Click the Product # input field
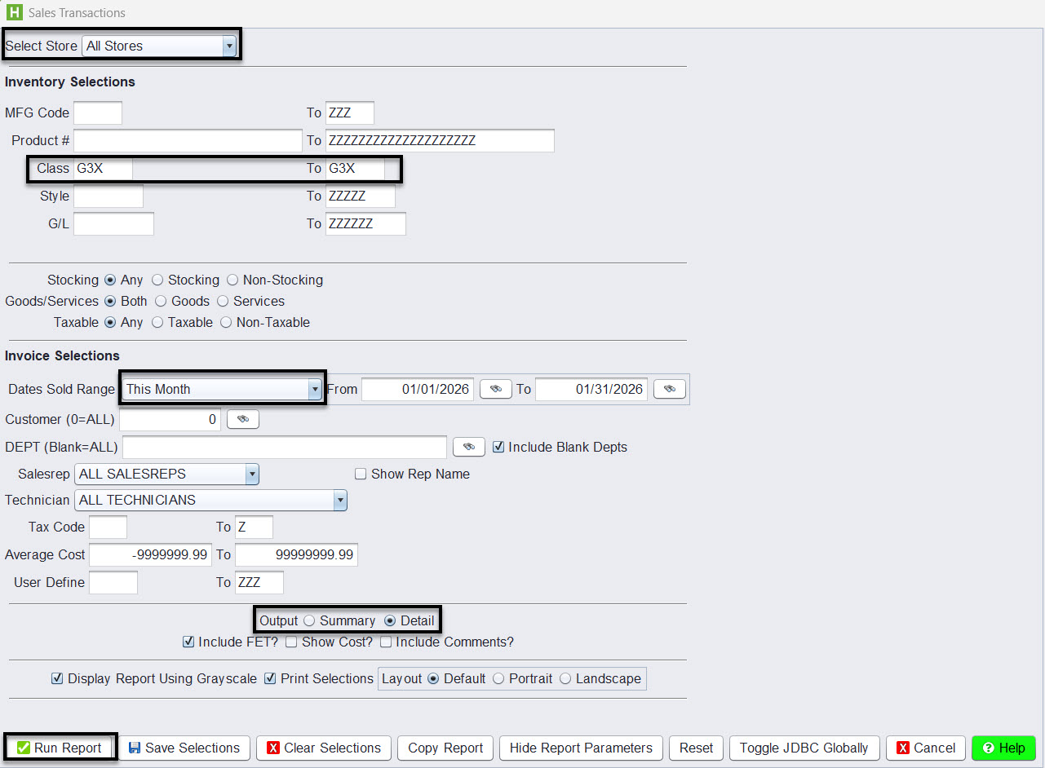Screen dimensions: 1045x768 point(188,140)
